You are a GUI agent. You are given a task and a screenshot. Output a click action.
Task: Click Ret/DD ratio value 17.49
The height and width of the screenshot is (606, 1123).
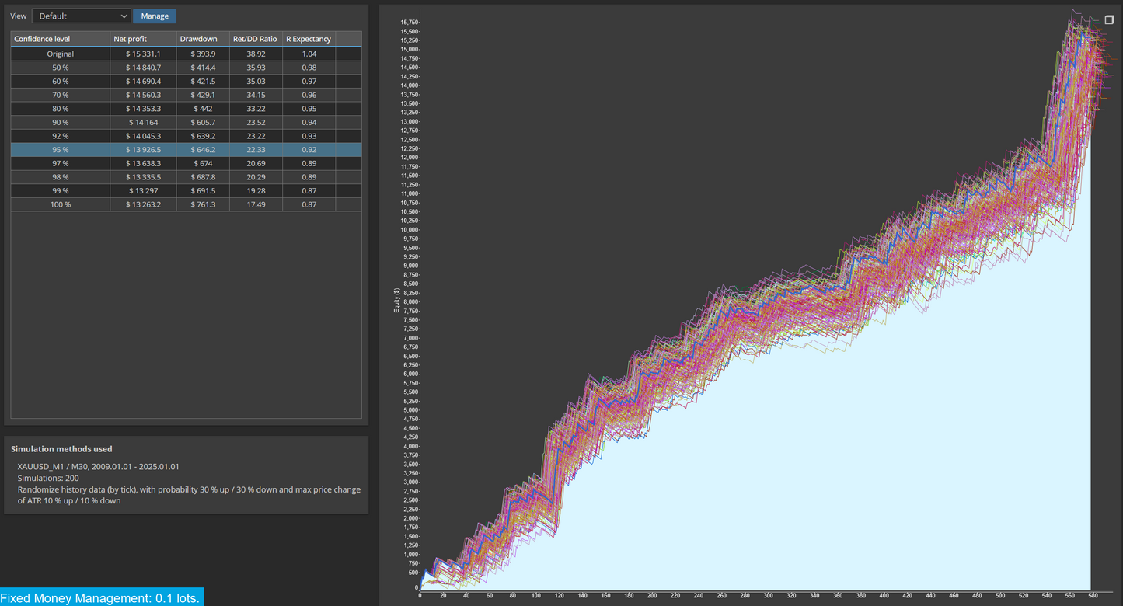point(256,204)
